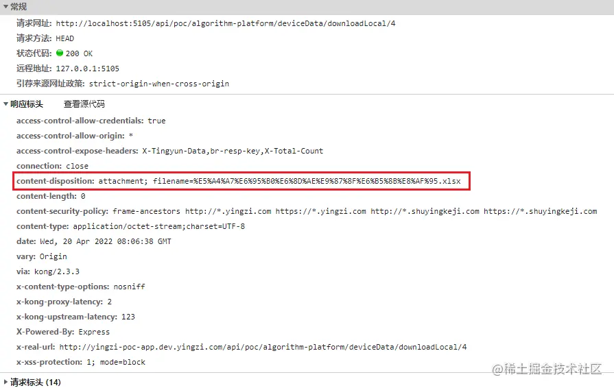Select X-Tingyun-Data,br-resp-key,X-Total-Count value
The image size is (614, 388).
pos(233,151)
